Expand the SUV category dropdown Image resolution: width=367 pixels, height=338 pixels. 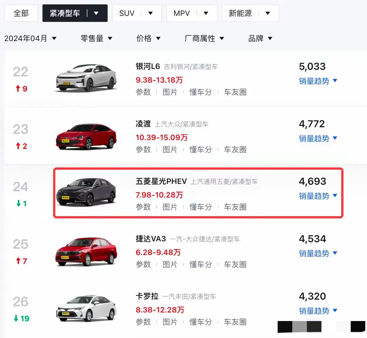point(150,14)
